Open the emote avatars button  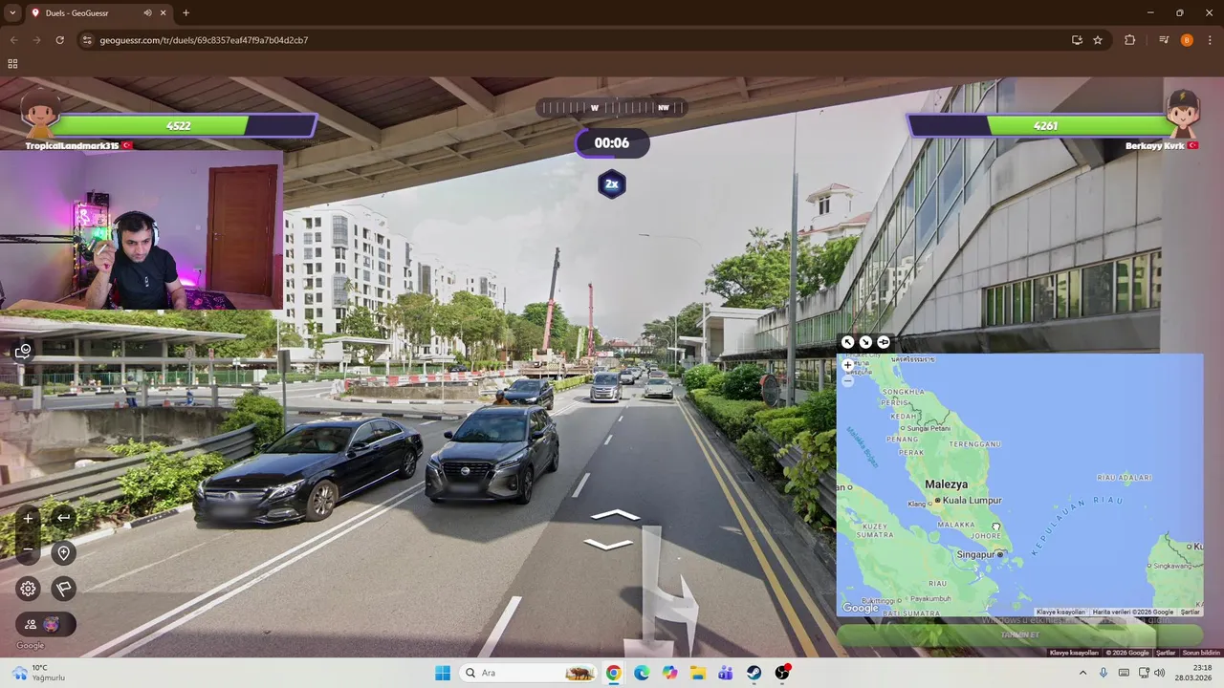(45, 624)
